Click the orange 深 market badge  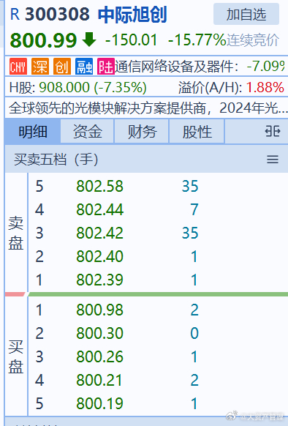(40, 67)
